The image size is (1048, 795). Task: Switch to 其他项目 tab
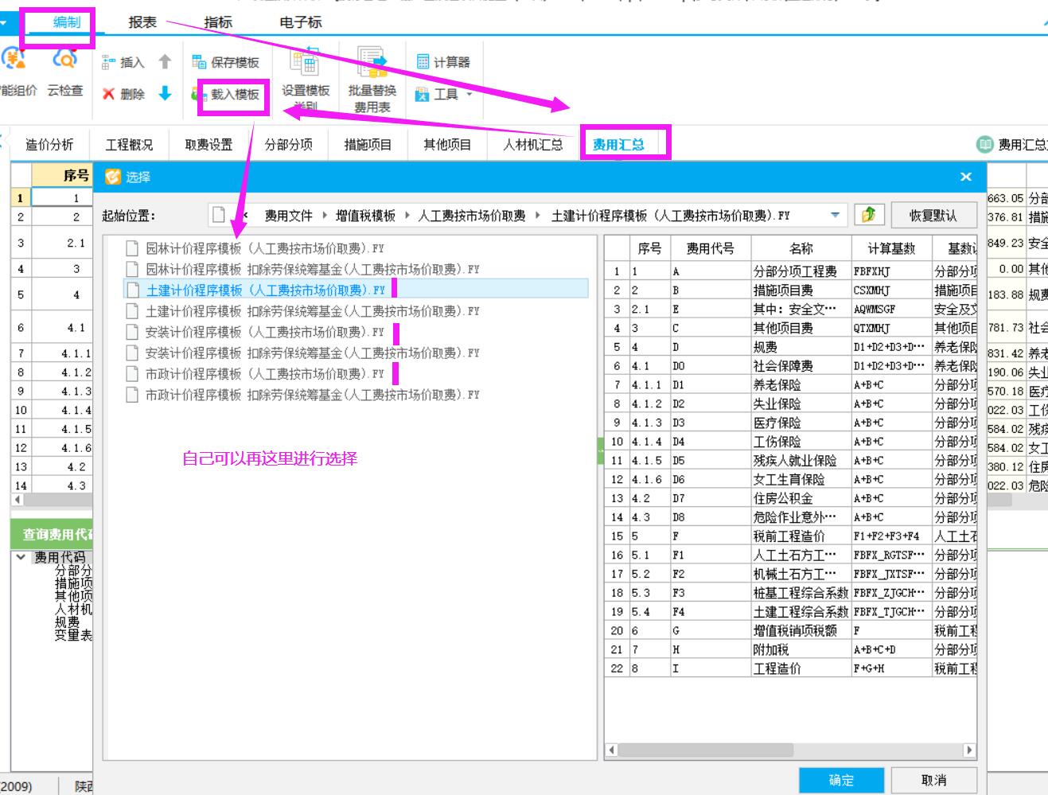coord(447,144)
